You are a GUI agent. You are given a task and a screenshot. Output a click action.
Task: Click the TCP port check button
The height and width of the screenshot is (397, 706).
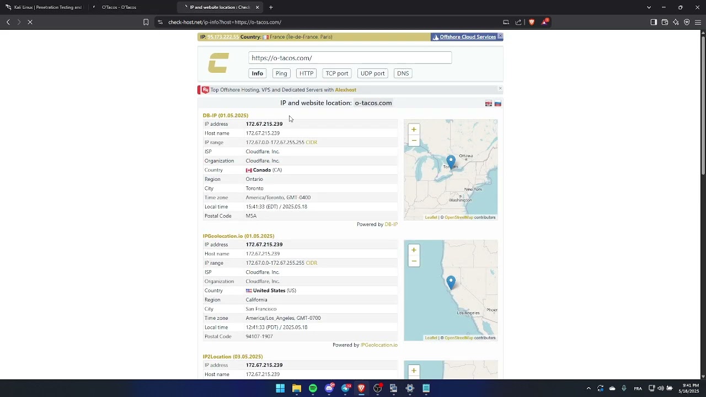(337, 73)
